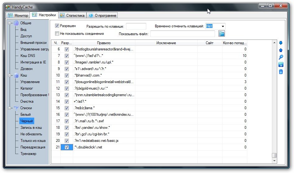This screenshot has height=173, width=294.
Task: Collapse the Списки tree node
Action: click(x=10, y=108)
